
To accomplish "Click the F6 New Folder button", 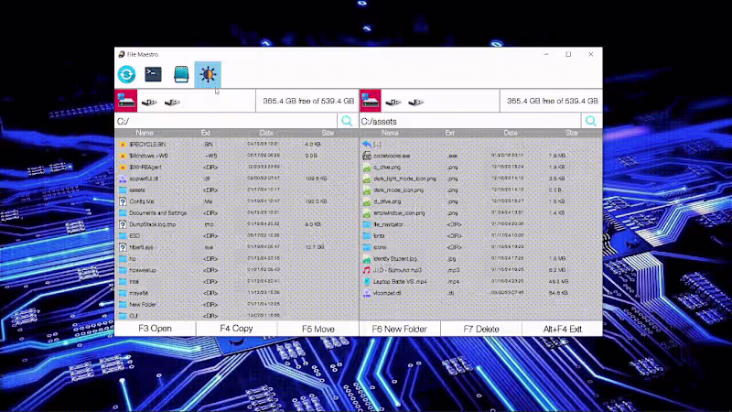I will pyautogui.click(x=400, y=329).
